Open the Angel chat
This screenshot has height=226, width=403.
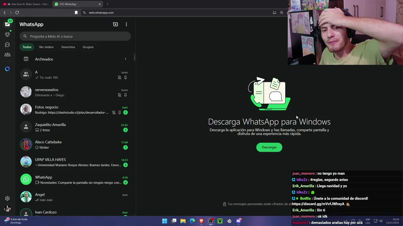75,197
